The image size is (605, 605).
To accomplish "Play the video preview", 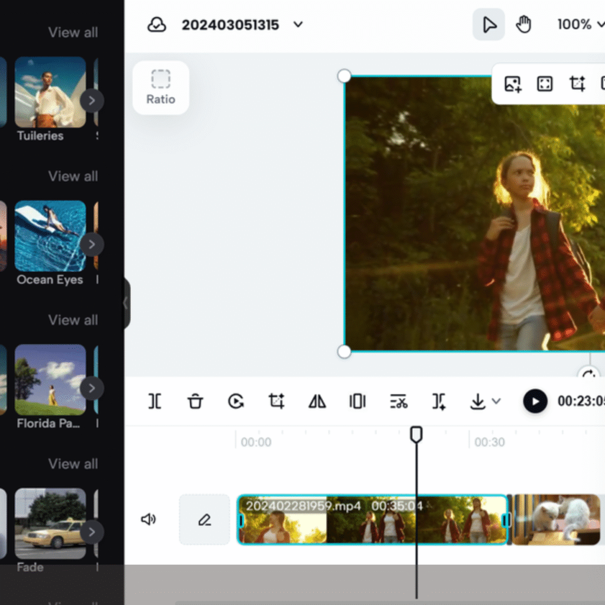I will click(x=535, y=402).
